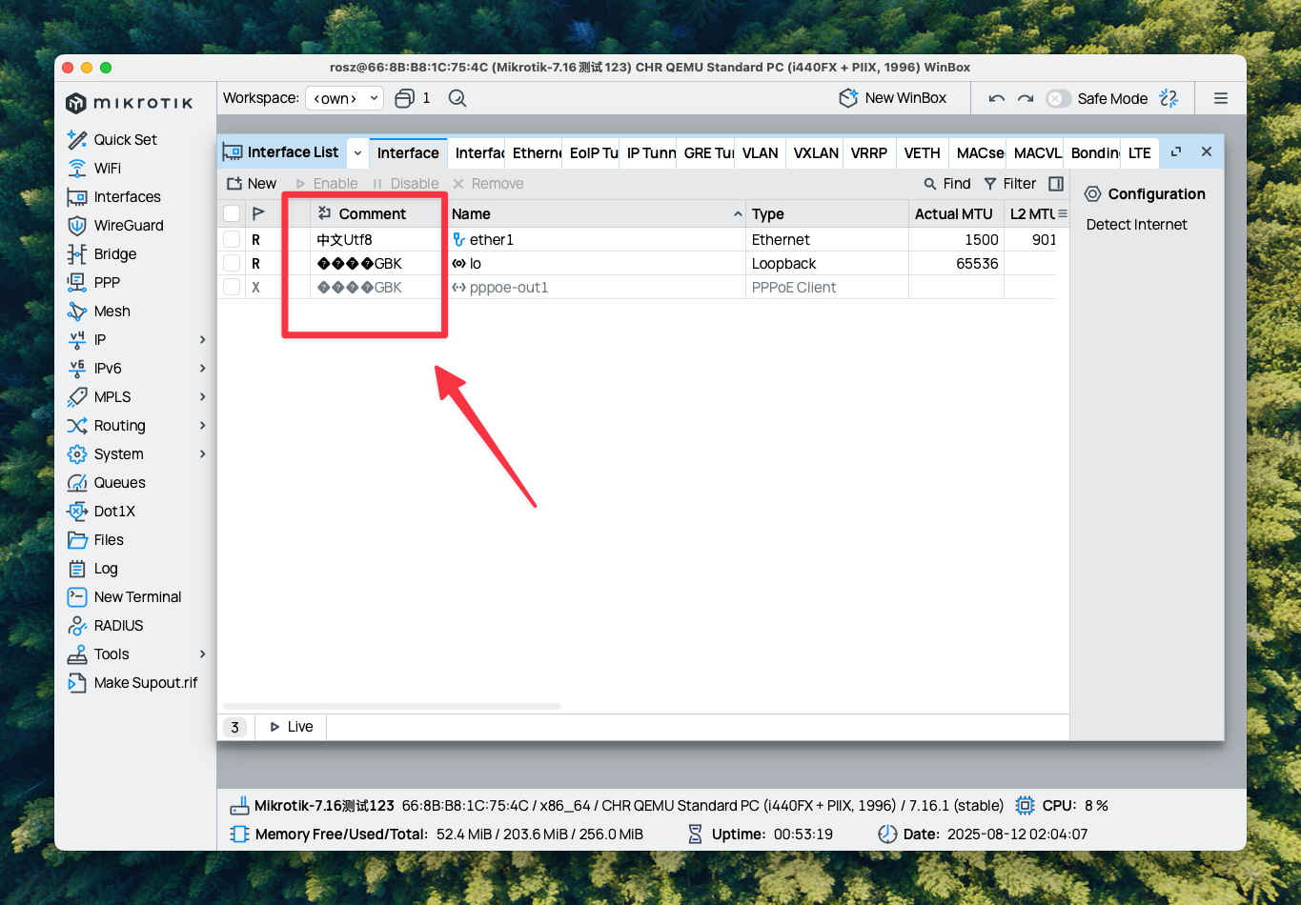This screenshot has width=1301, height=905.
Task: Open the Log viewer
Action: tap(92, 568)
